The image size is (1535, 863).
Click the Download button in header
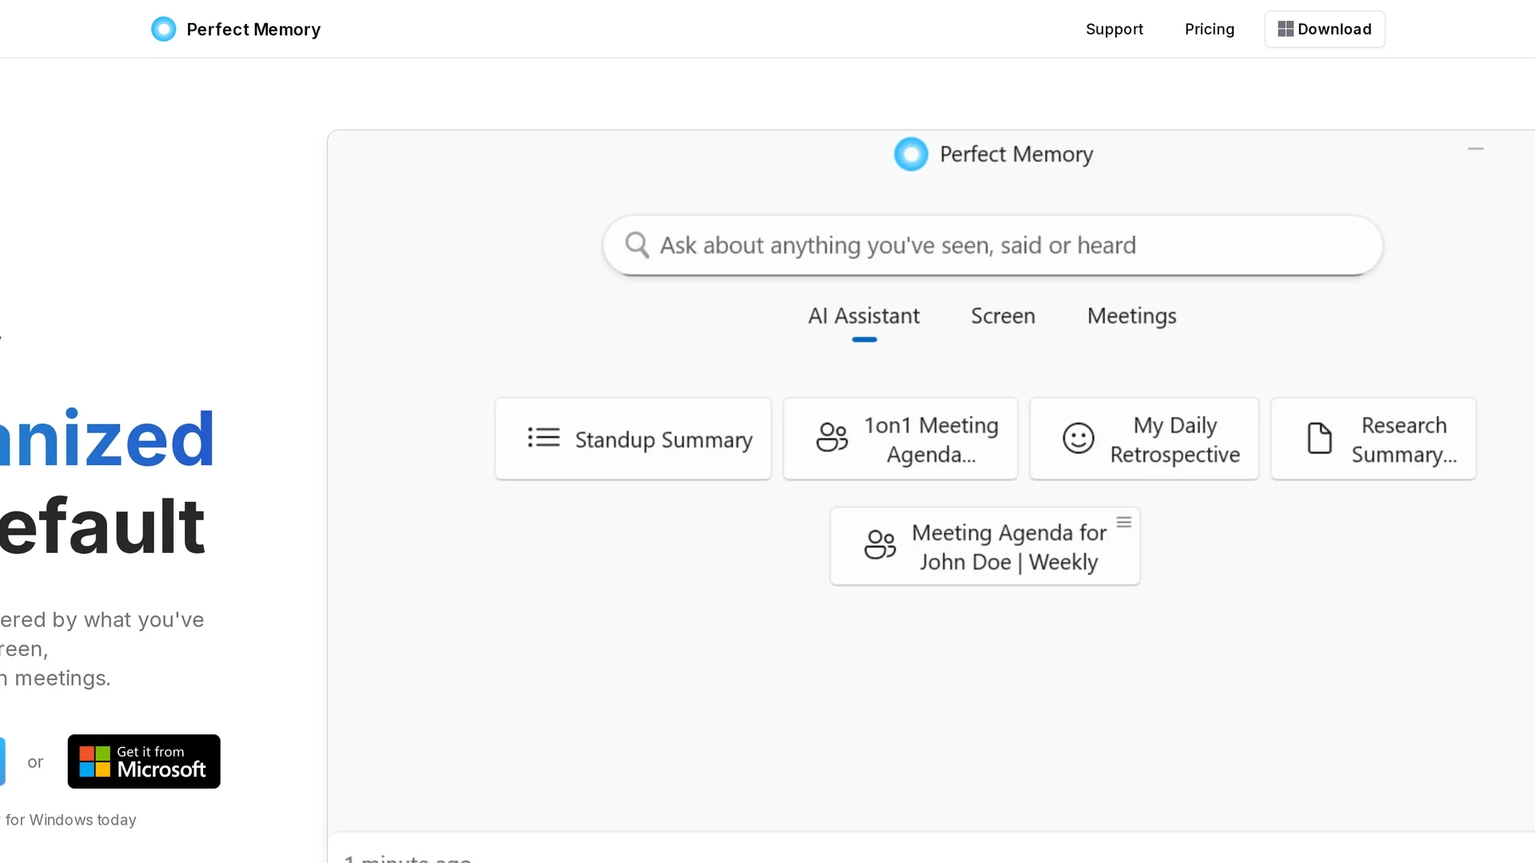pos(1324,30)
